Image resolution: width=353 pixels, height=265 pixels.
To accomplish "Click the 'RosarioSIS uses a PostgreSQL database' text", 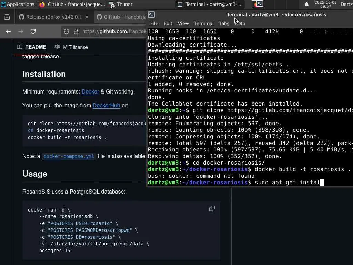I will click(x=74, y=192).
